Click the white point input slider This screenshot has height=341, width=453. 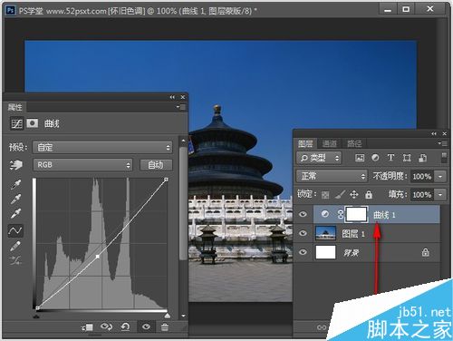(x=167, y=316)
